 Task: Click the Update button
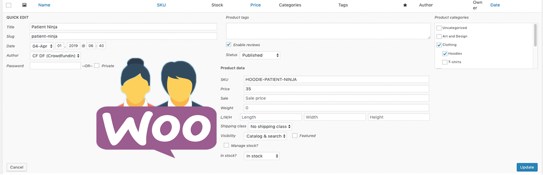click(x=527, y=167)
